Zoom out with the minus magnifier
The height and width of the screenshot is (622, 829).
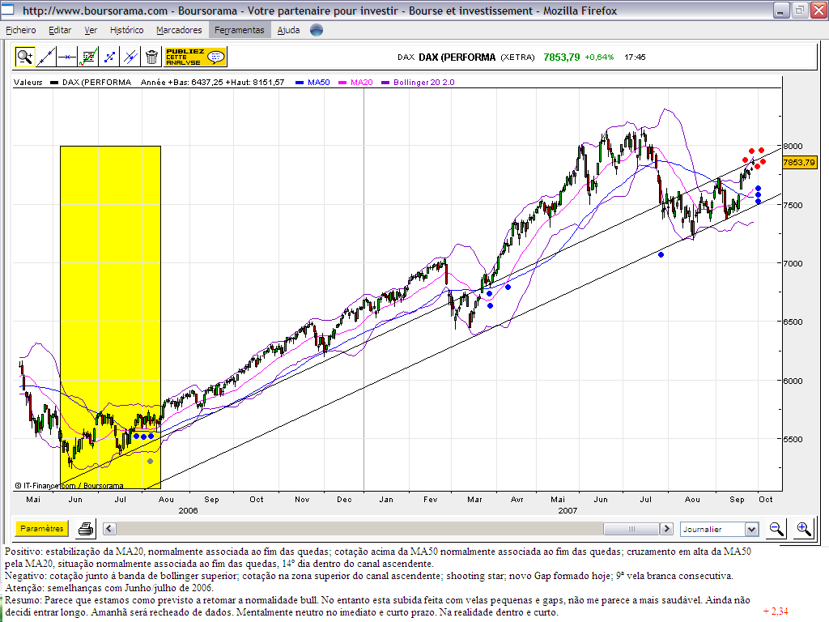776,529
